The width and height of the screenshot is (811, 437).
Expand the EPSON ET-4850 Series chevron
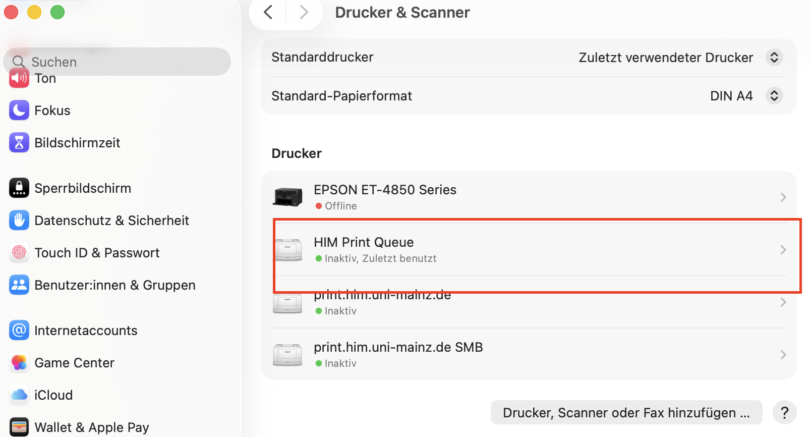[x=783, y=197]
